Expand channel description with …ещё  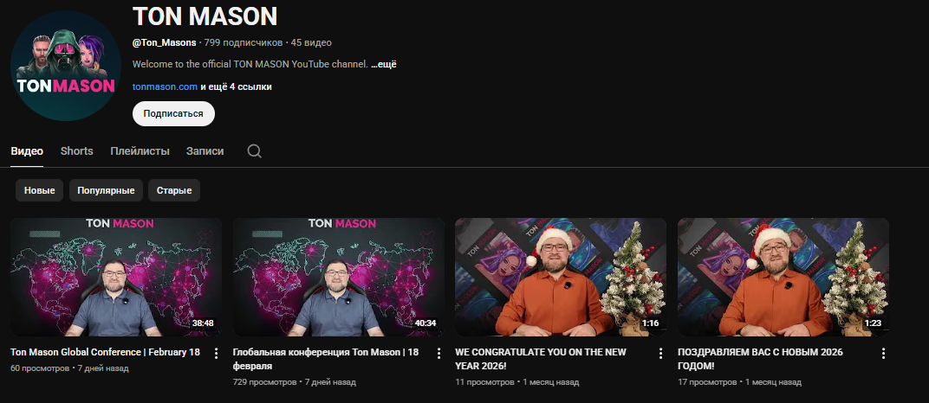383,65
